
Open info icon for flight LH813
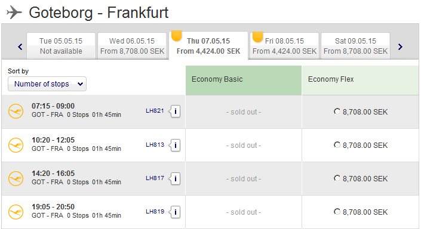176,146
